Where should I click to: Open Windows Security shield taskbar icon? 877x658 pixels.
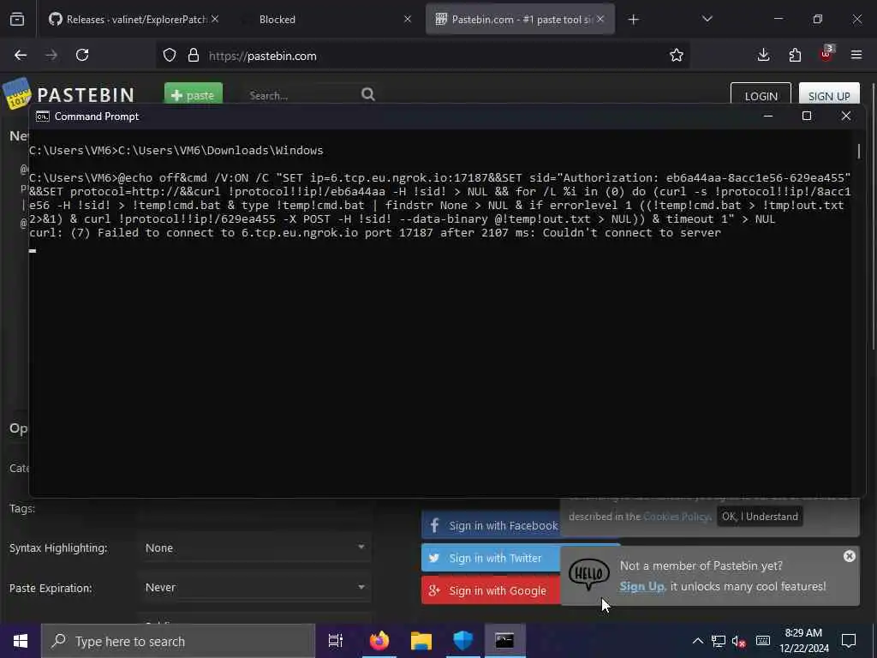point(463,641)
